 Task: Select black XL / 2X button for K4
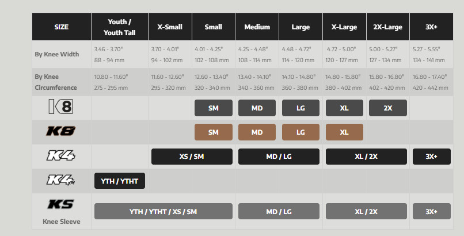point(366,157)
